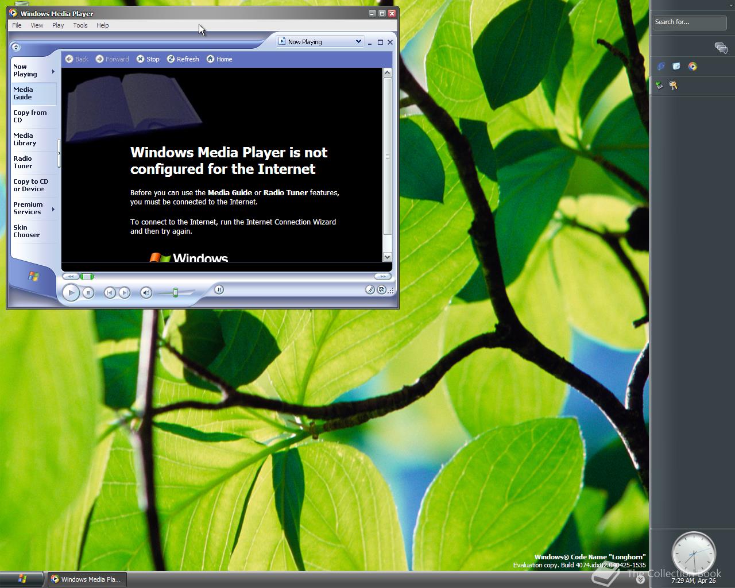Open Copy from CD section
Image resolution: width=735 pixels, height=588 pixels.
34,117
